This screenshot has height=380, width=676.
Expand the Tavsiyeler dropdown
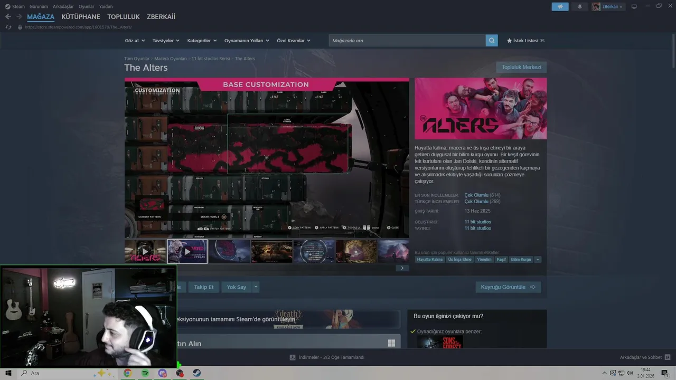tap(166, 41)
